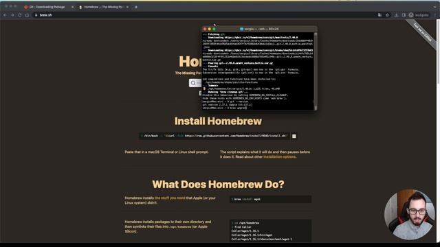This screenshot has height=247, width=440.
Task: Open a new browser tab
Action: (136, 7)
